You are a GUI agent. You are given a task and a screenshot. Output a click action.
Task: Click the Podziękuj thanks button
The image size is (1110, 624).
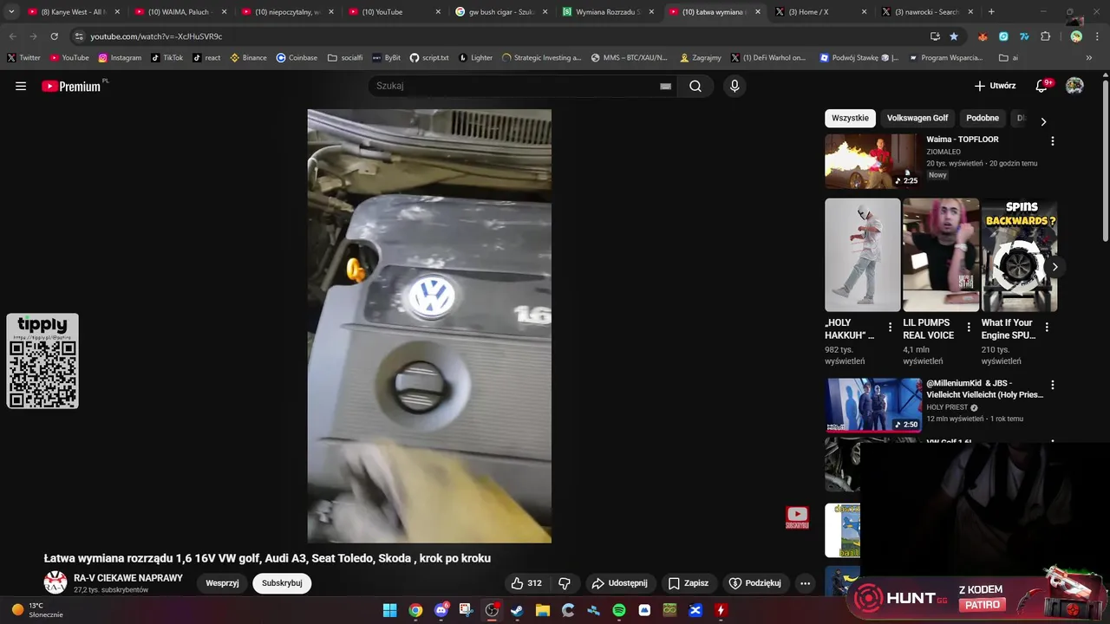755,583
